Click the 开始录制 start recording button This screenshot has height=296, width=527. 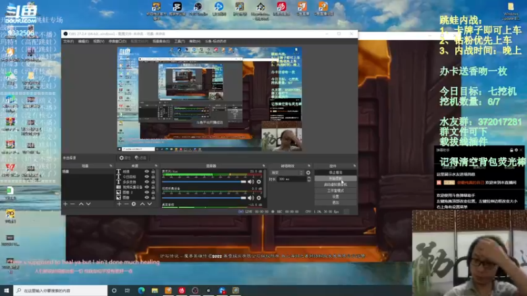[x=335, y=178]
